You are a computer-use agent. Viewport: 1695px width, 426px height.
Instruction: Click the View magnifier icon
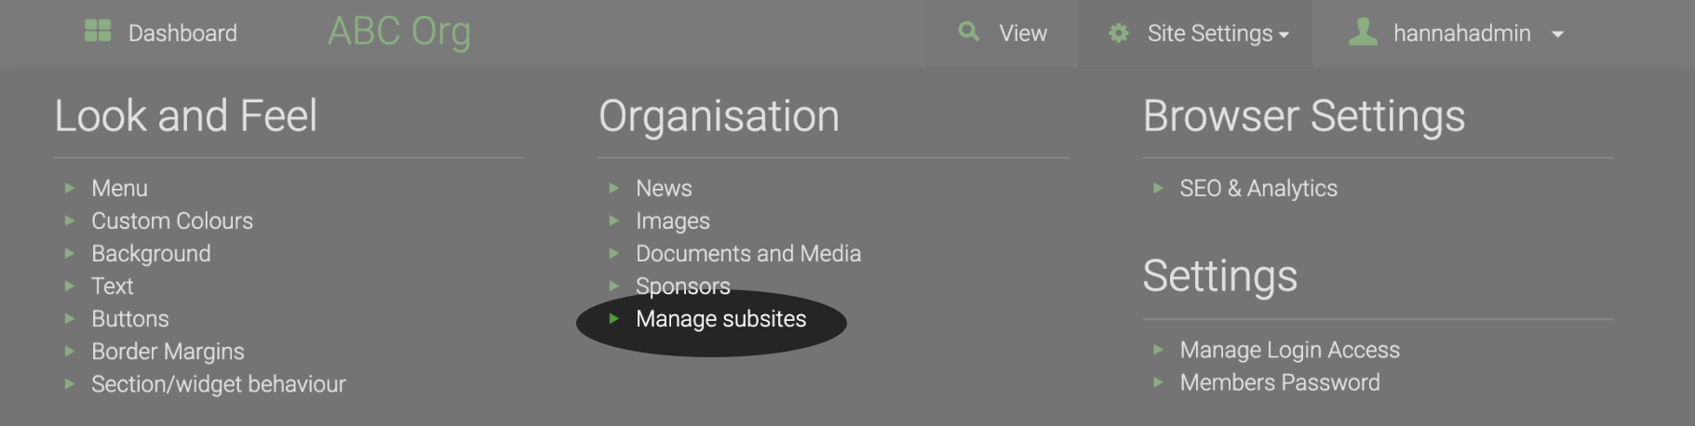click(969, 32)
